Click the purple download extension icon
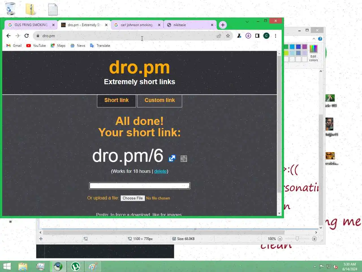The height and width of the screenshot is (272, 362). click(248, 36)
